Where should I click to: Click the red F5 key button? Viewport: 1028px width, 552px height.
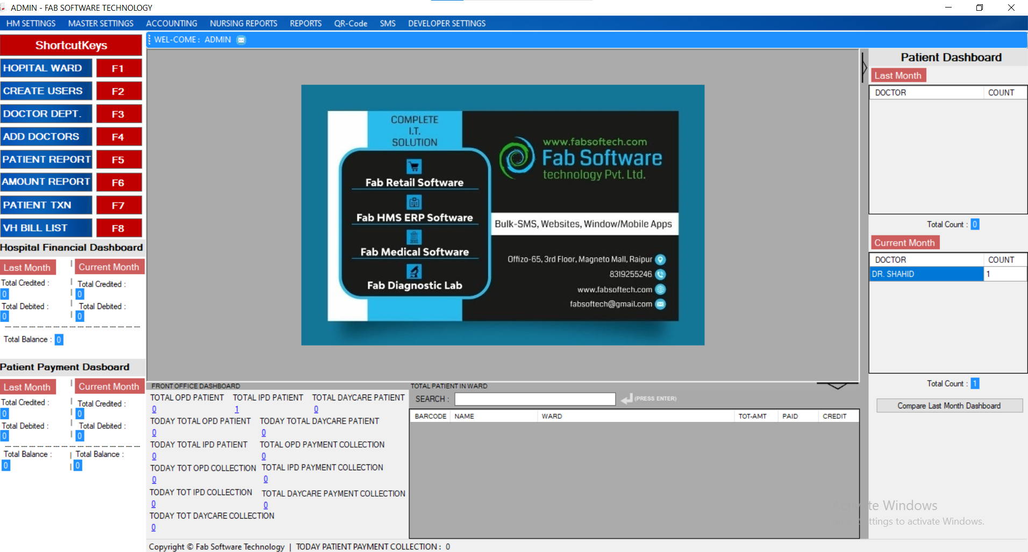pos(119,160)
